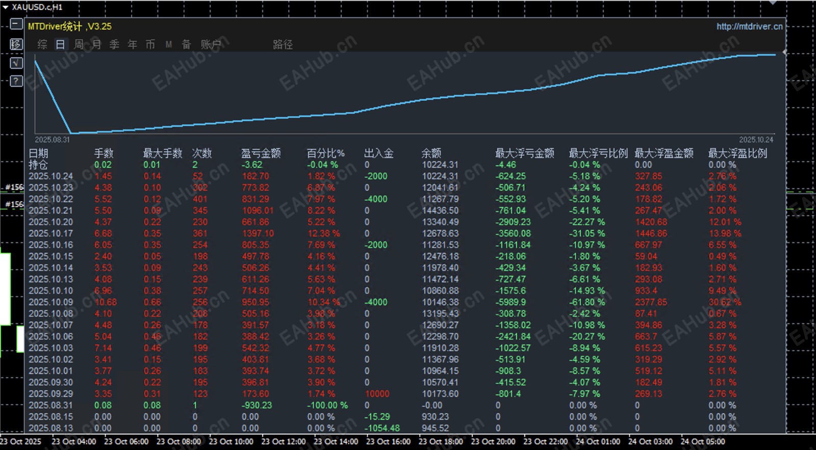The height and width of the screenshot is (450, 816).
Task: Click the 最大浮盈比例 column header
Action: click(737, 153)
